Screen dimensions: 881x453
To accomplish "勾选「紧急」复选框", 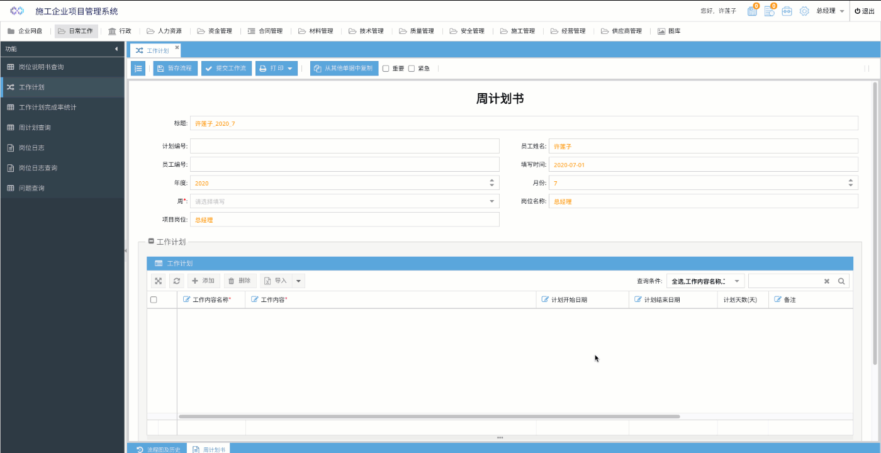I will tap(410, 69).
